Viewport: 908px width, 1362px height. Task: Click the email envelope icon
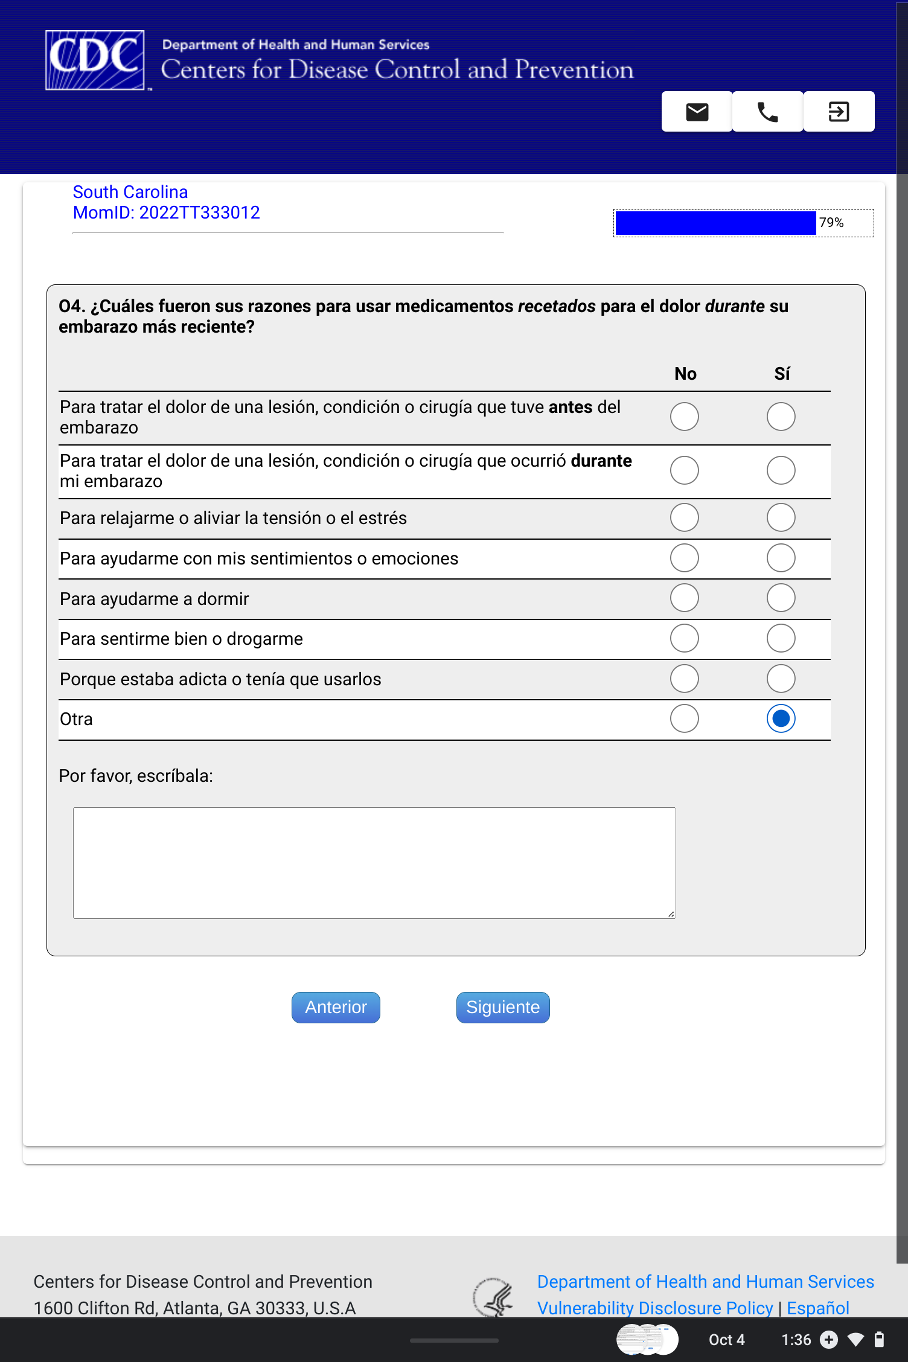point(697,112)
